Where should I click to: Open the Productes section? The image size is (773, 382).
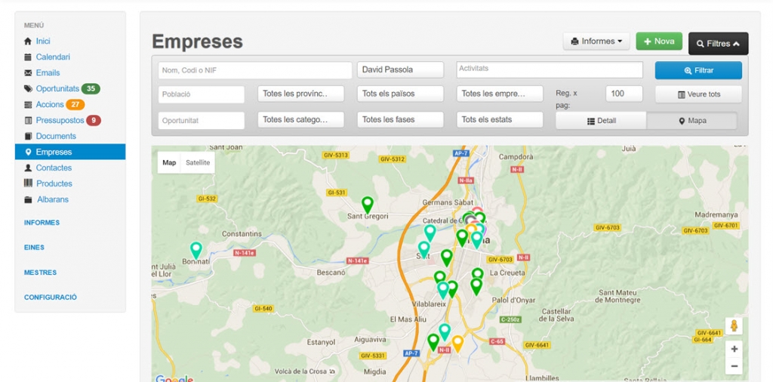[x=54, y=183]
